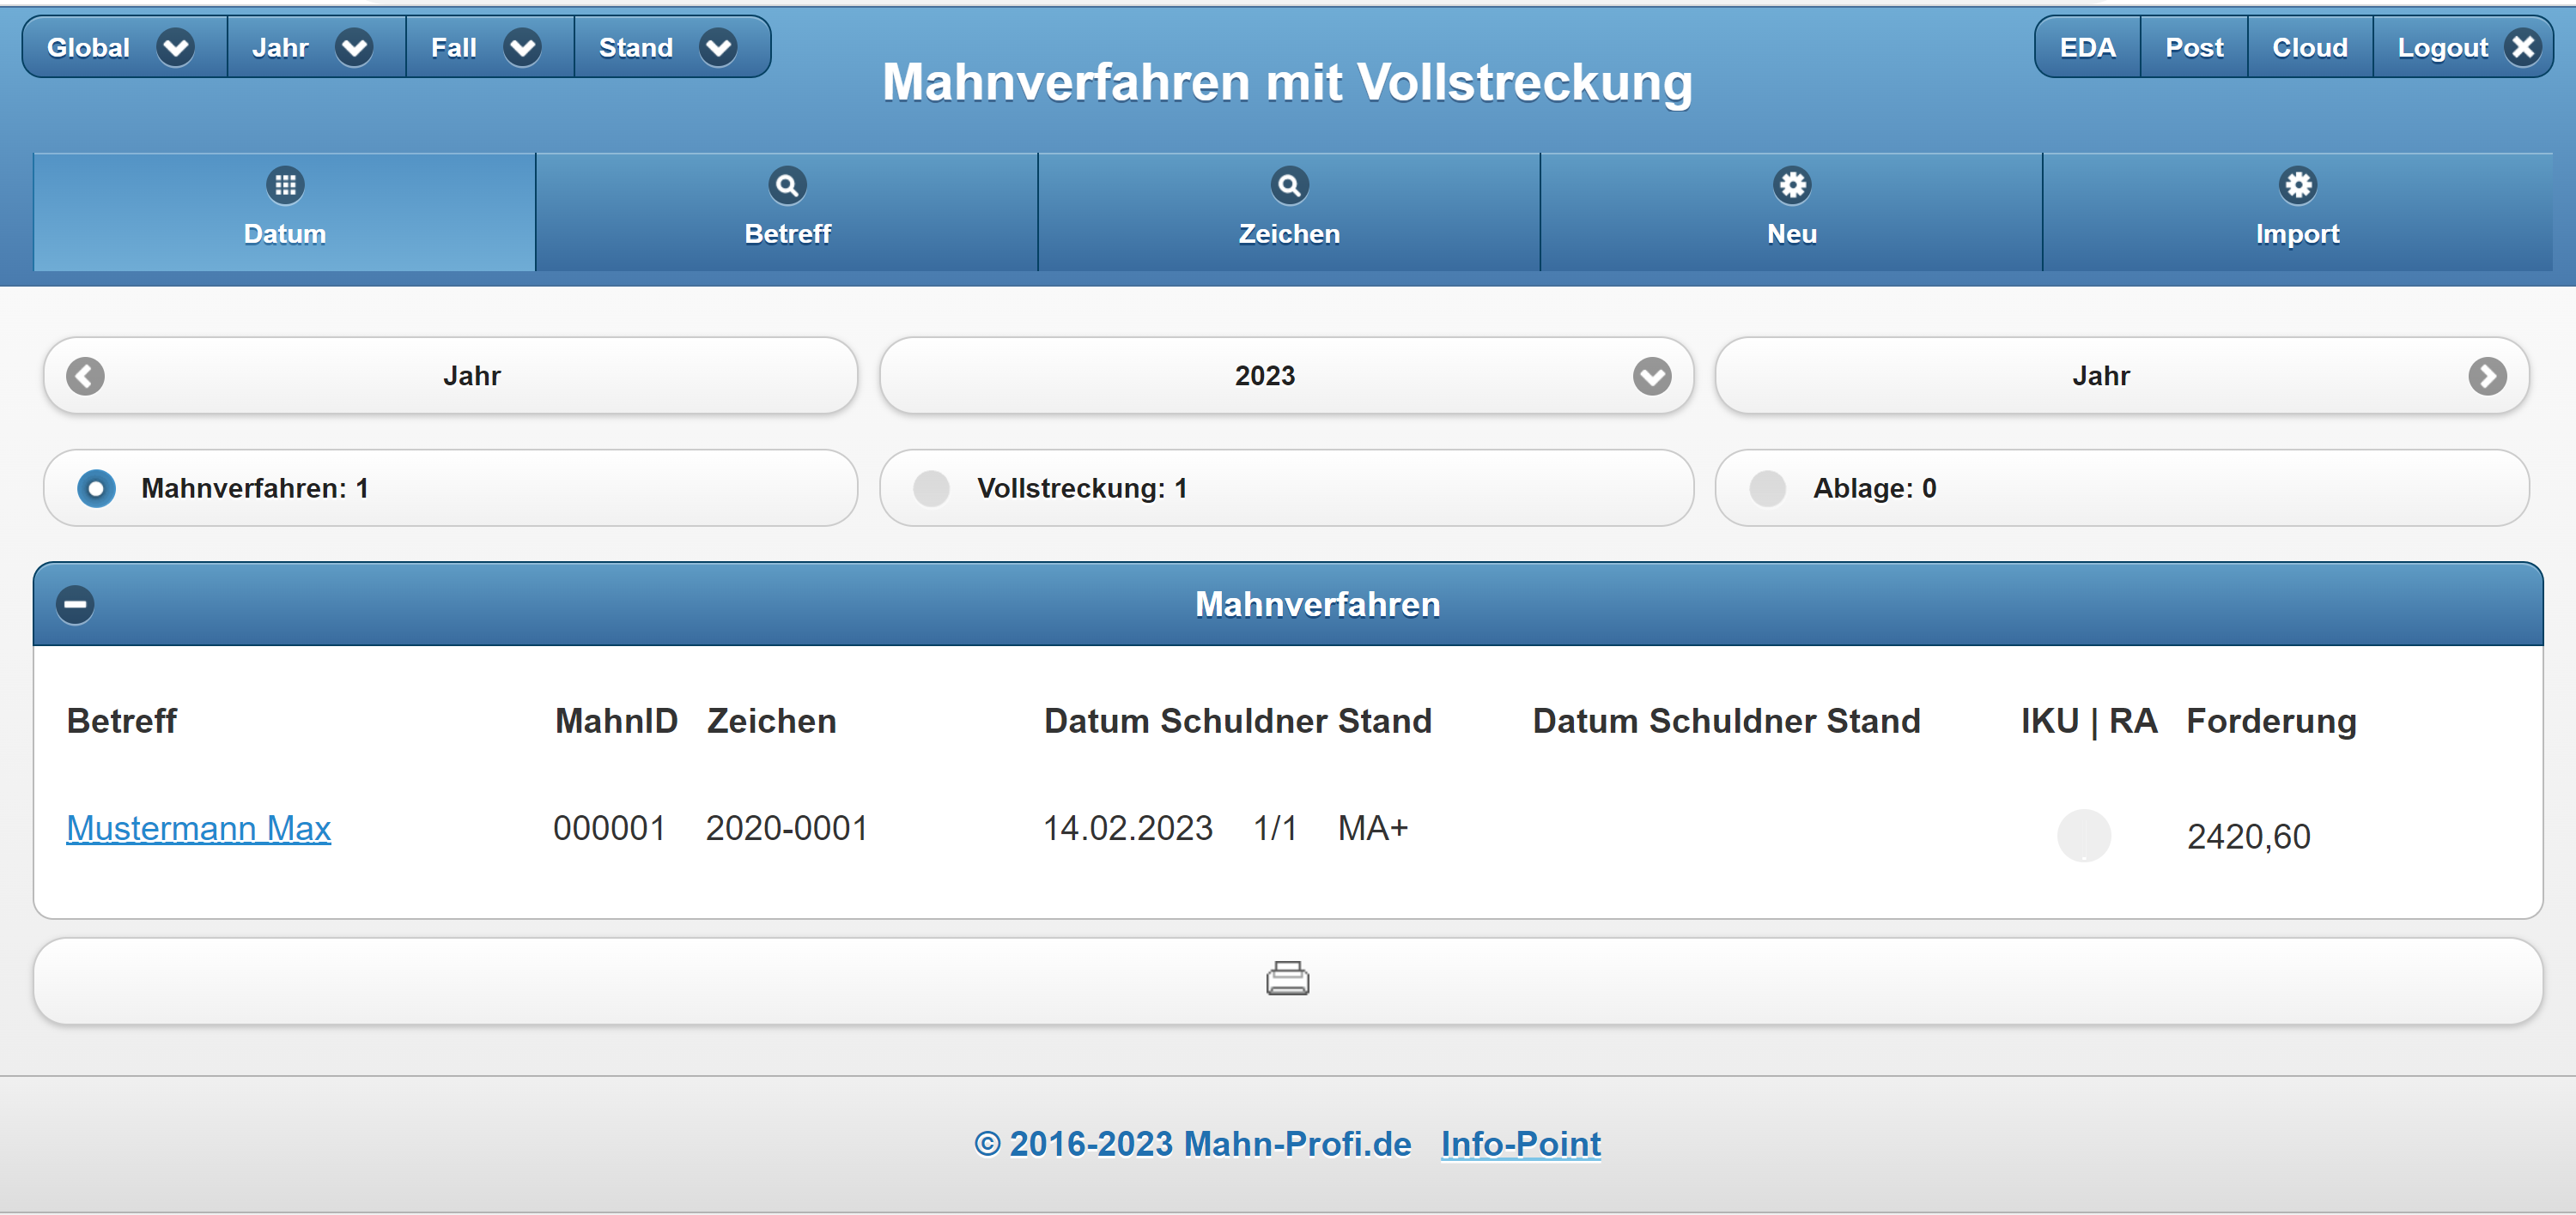2576x1215 pixels.
Task: Open the EDA menu item
Action: (x=2087, y=47)
